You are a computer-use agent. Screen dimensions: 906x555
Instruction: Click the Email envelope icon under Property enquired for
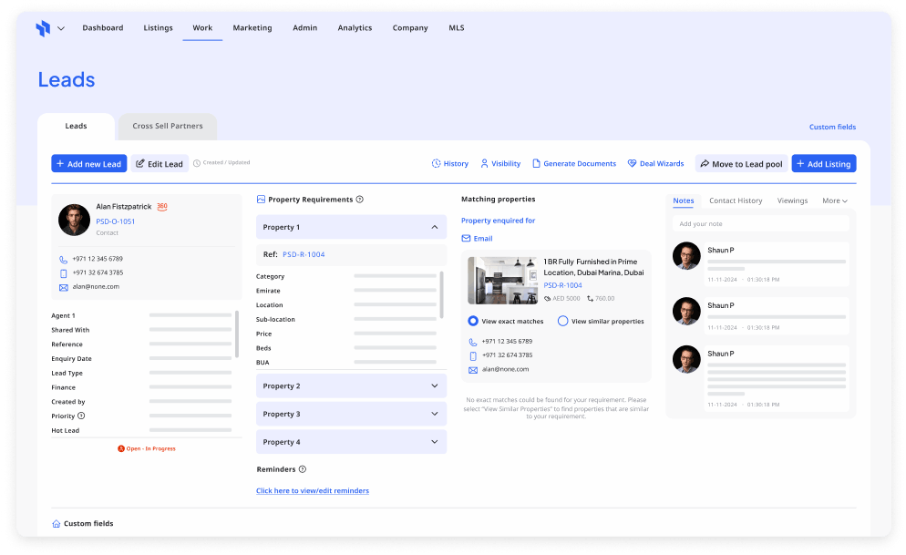tap(465, 238)
